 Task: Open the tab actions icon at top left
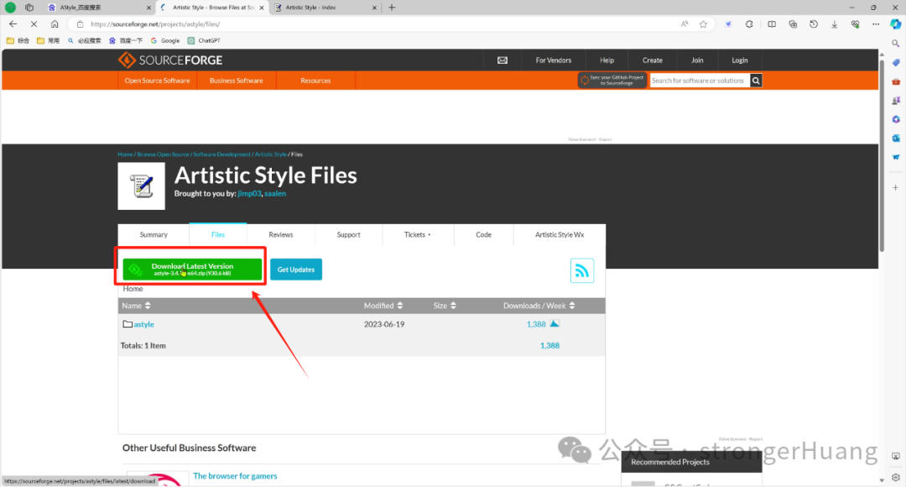pos(29,8)
